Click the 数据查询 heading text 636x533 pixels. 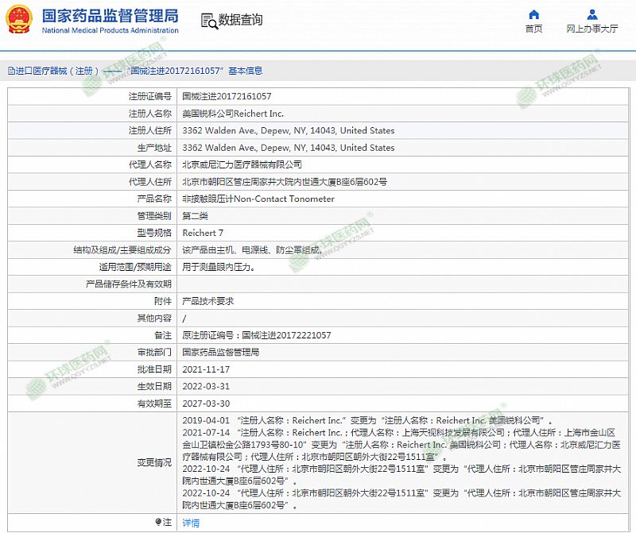[240, 20]
